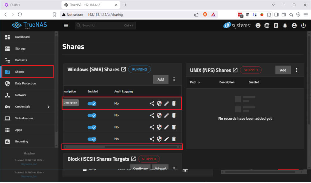Click the Search UI input field
The height and width of the screenshot is (183, 311).
[x=103, y=25]
